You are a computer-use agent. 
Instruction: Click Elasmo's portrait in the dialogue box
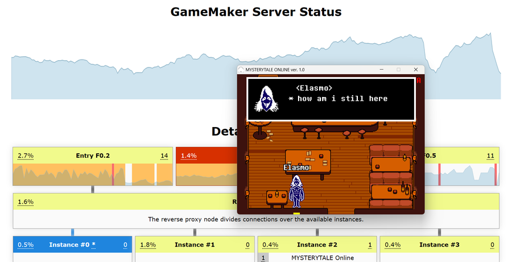point(266,99)
